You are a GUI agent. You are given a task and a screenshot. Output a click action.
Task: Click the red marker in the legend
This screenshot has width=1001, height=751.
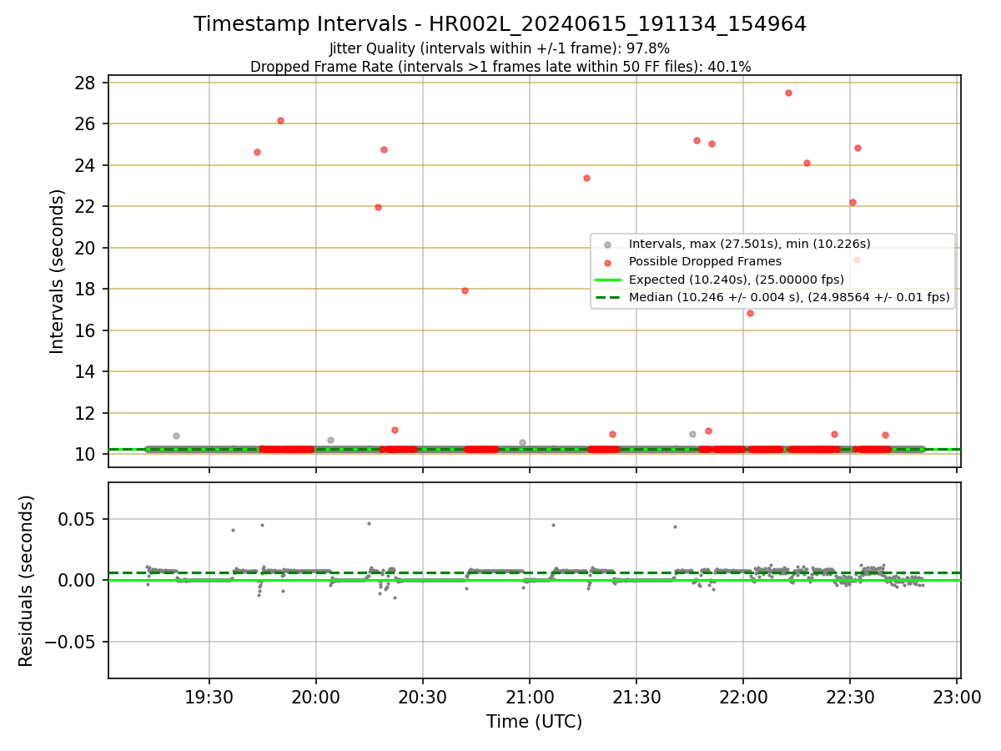coord(607,262)
